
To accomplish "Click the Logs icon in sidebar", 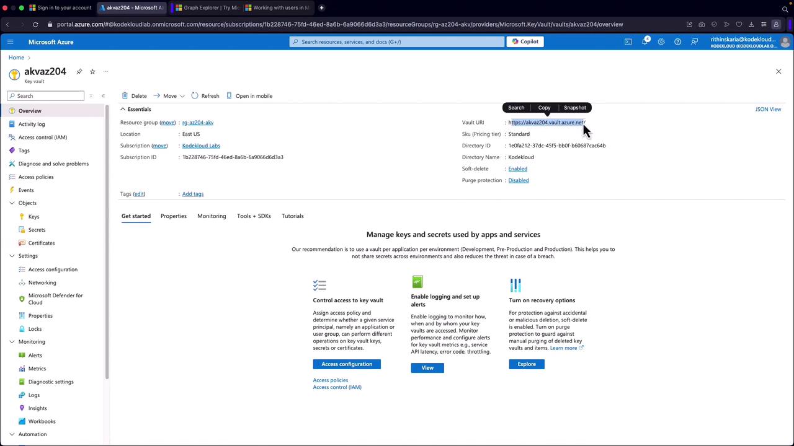I will (x=22, y=395).
